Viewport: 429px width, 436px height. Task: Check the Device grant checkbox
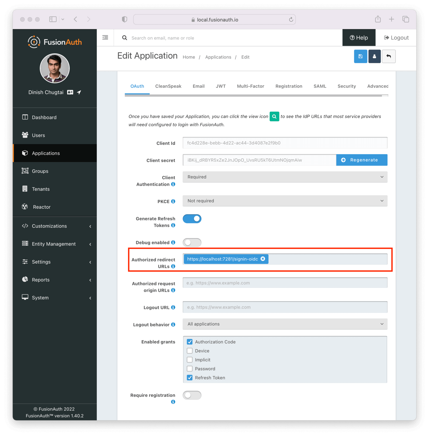(x=190, y=351)
